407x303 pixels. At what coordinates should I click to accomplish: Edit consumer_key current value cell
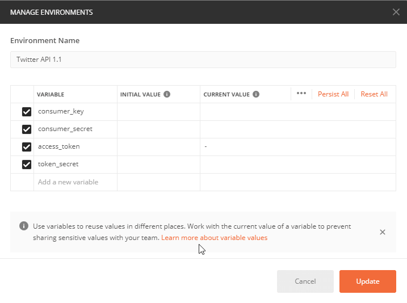pos(298,112)
